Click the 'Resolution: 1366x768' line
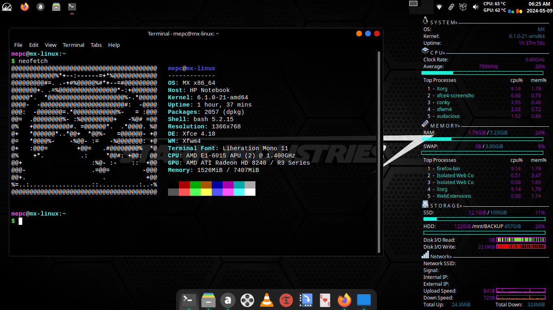 tap(204, 127)
